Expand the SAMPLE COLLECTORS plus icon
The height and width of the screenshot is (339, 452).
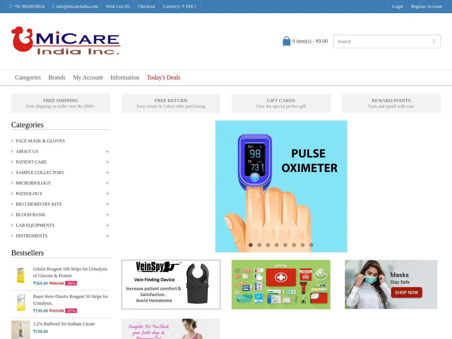(x=107, y=173)
